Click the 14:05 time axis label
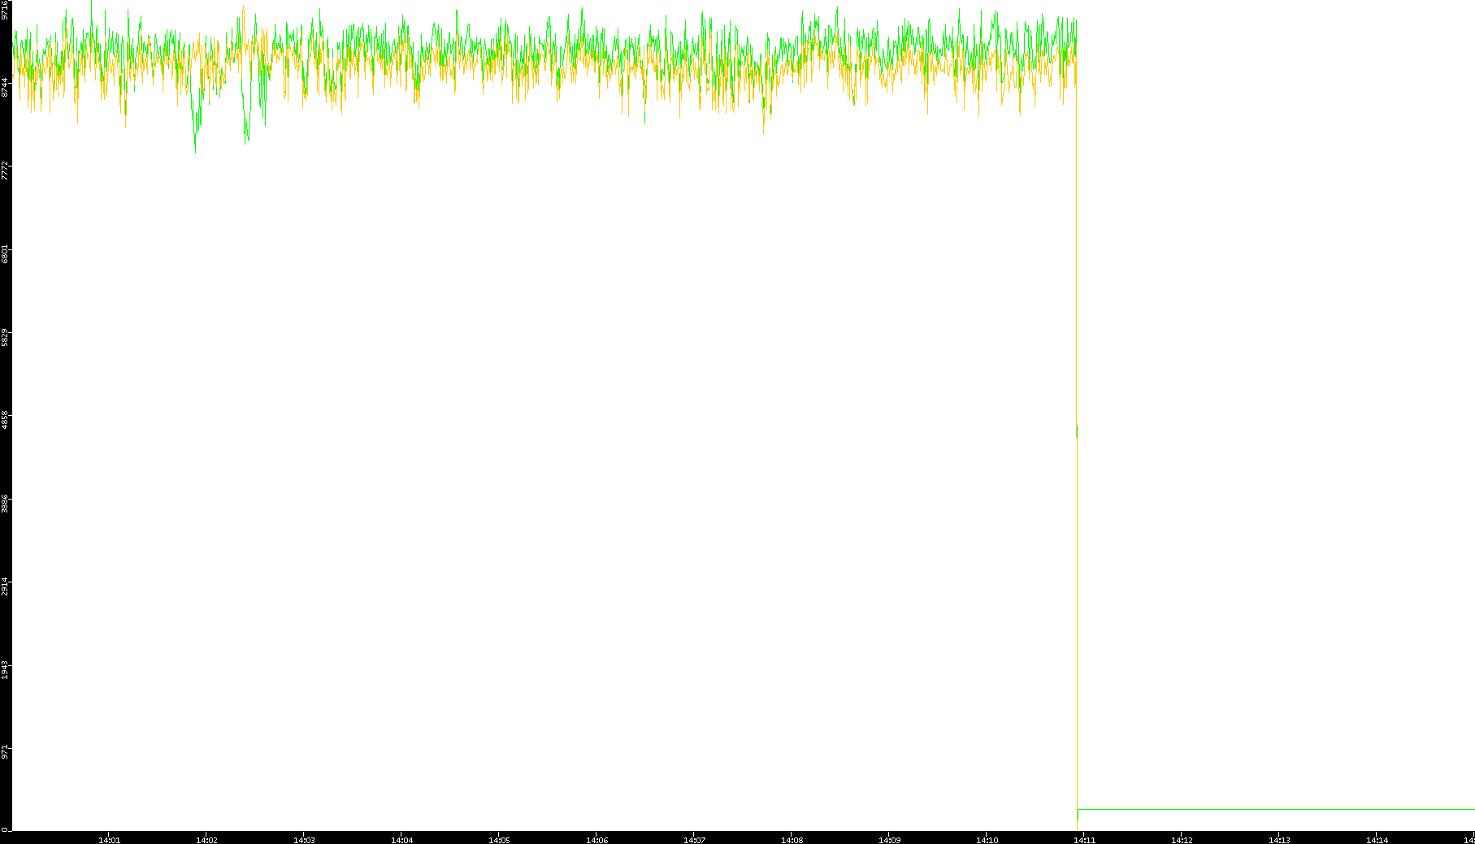 [x=499, y=839]
